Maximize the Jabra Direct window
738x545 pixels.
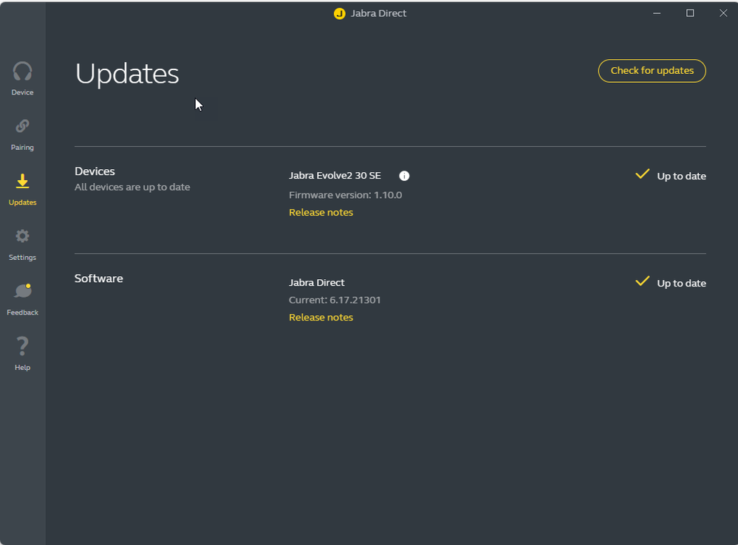click(690, 13)
